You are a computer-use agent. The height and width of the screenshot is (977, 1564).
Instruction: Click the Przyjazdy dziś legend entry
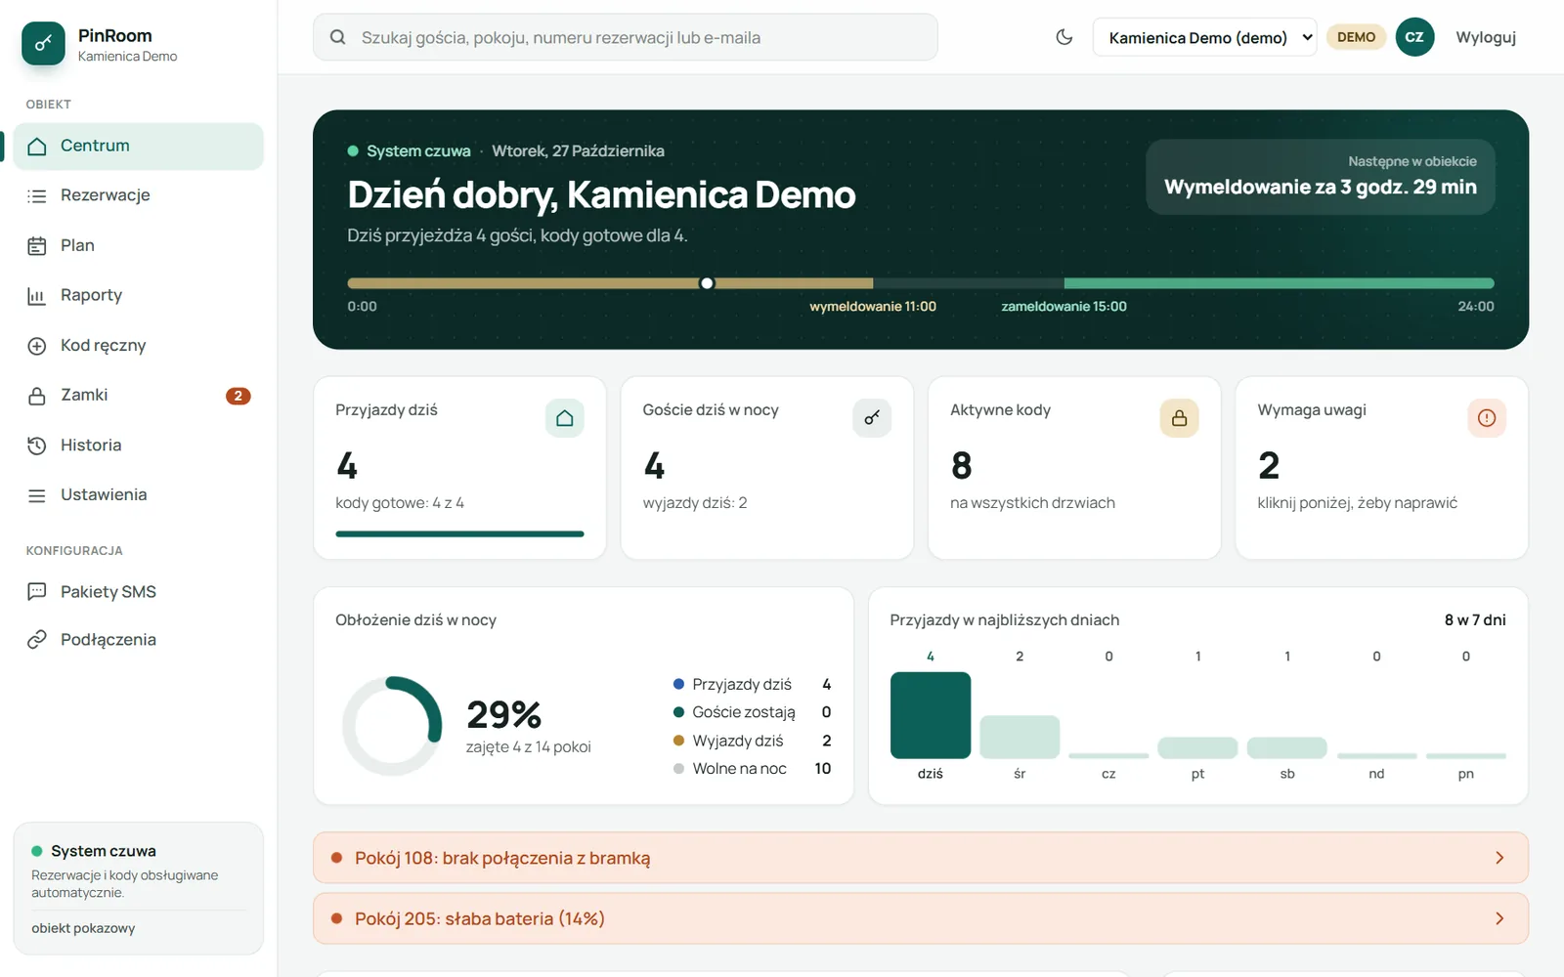[752, 684]
